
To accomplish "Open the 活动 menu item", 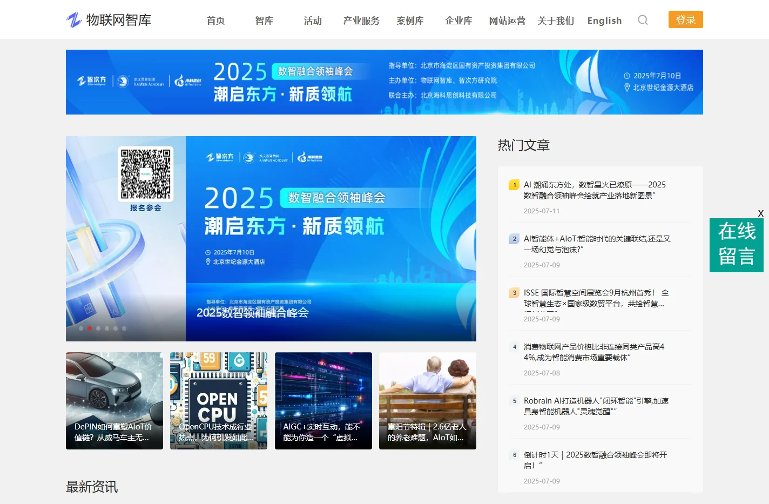I will point(313,21).
